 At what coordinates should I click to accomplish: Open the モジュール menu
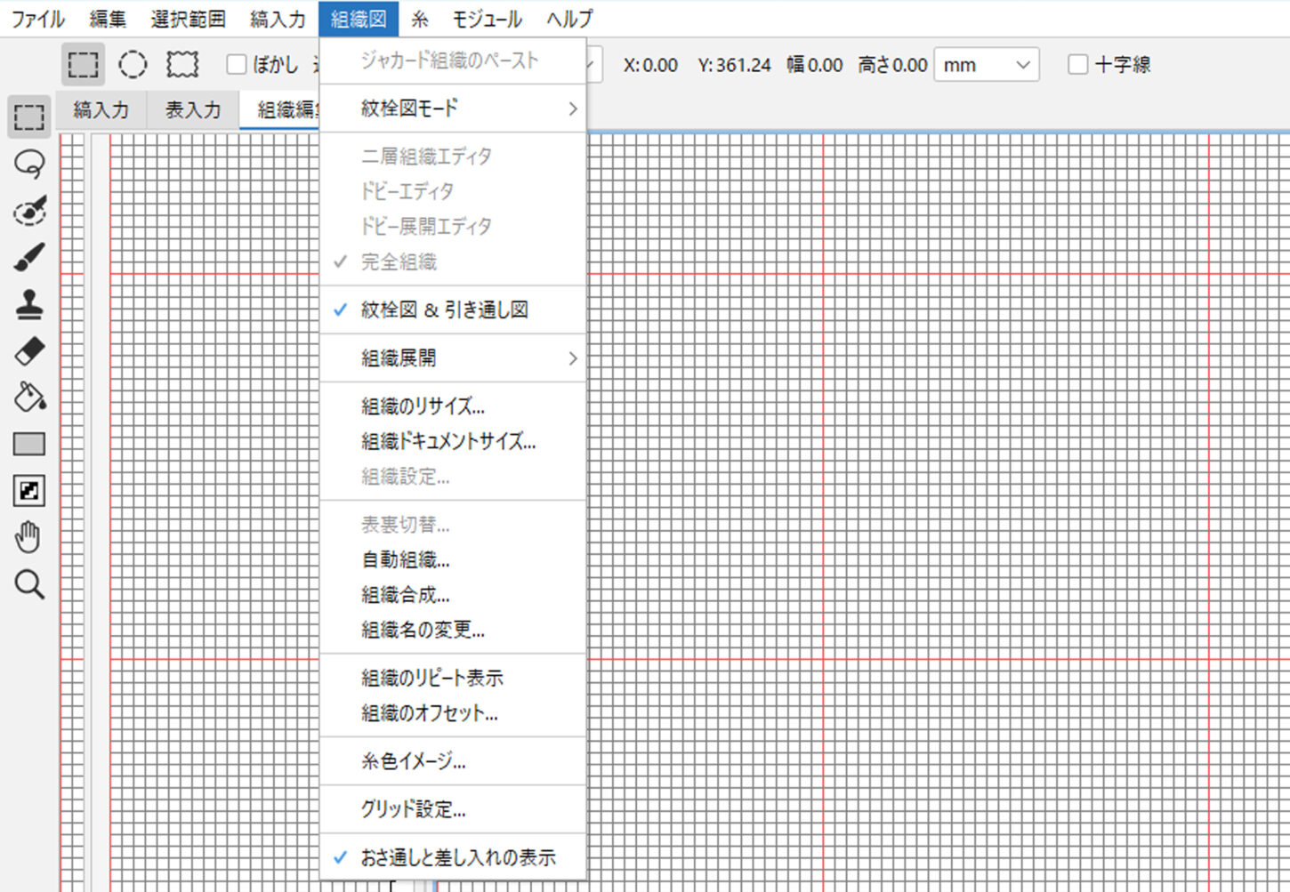point(487,19)
